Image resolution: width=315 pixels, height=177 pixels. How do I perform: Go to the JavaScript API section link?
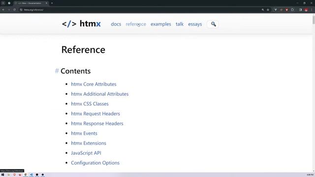point(86,153)
